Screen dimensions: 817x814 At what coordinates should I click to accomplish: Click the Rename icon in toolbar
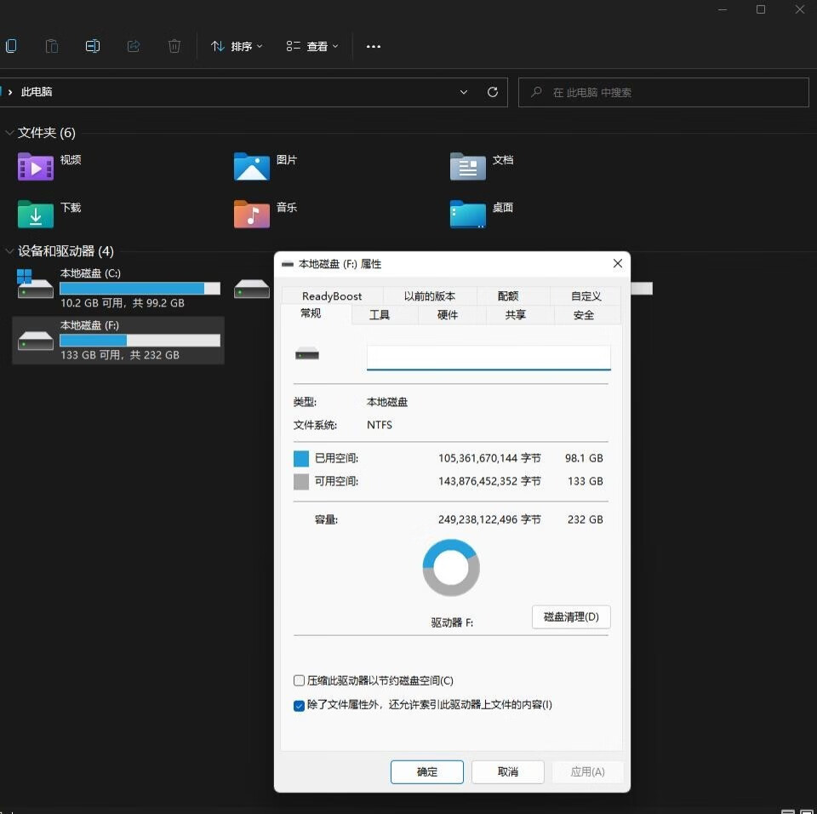93,46
